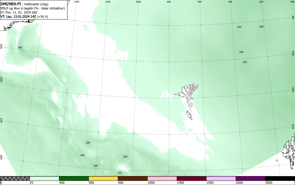This screenshot has height=185, width=295.
Task: Select the brown 900–1000 legend swatch
Action: pyautogui.click(x=133, y=178)
